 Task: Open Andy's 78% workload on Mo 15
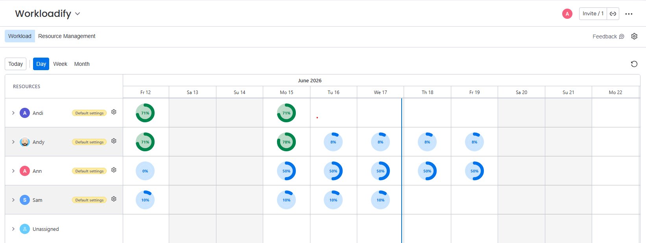point(286,142)
